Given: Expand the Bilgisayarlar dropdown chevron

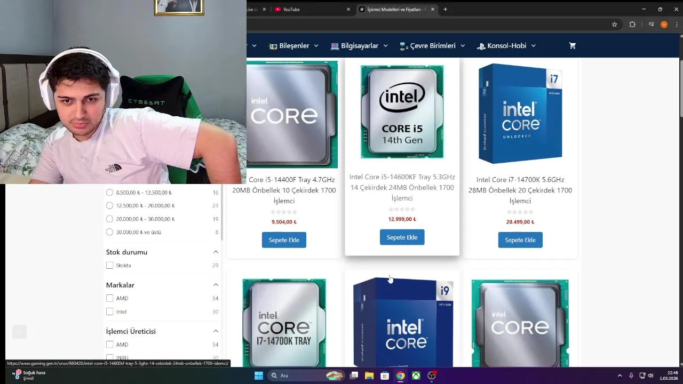Looking at the screenshot, I should click(x=385, y=46).
